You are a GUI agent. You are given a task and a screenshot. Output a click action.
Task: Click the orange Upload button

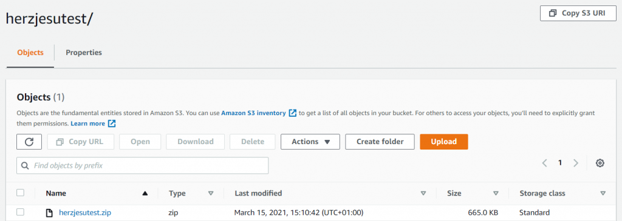coord(444,142)
